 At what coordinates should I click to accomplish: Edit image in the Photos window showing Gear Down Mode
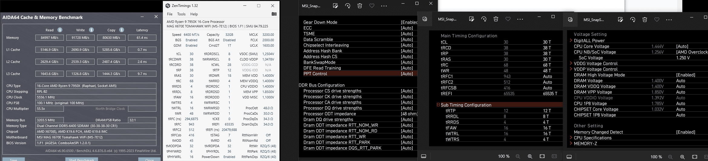click(335, 6)
